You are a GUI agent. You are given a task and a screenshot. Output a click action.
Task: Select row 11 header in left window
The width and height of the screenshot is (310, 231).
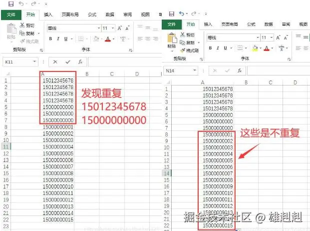[x=6, y=146]
